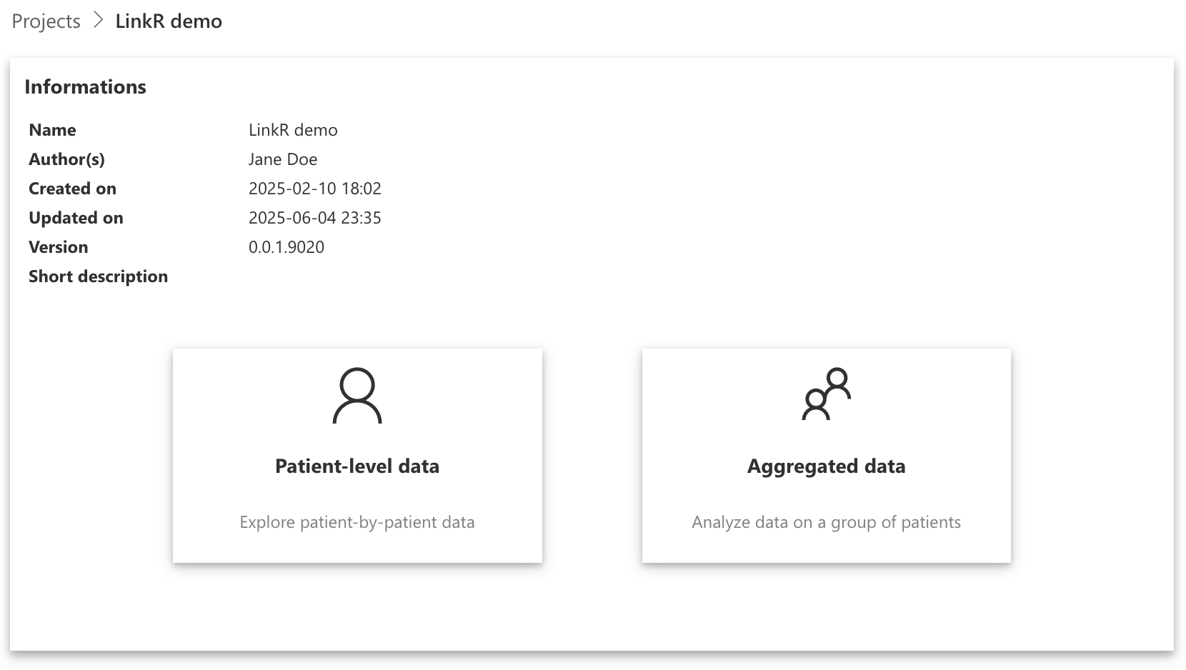Click the project name value LinkR demo
The height and width of the screenshot is (670, 1186).
pyautogui.click(x=293, y=130)
